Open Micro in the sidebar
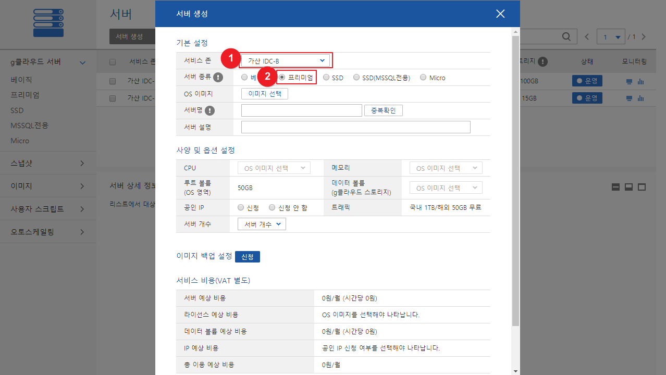 coord(20,141)
